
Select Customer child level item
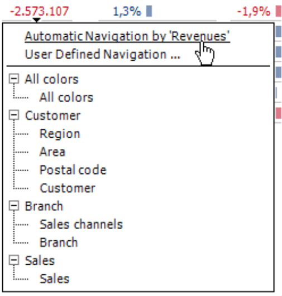click(x=68, y=188)
